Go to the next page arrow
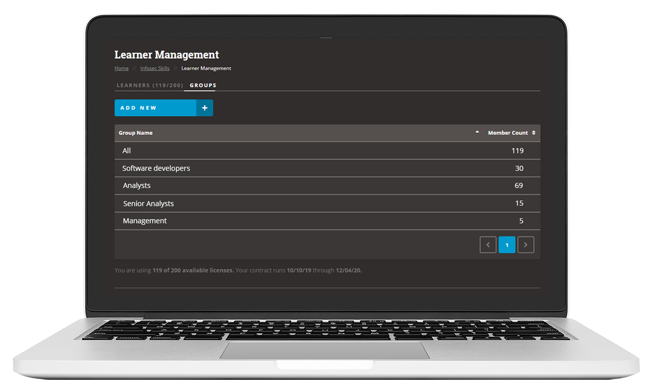 point(525,245)
